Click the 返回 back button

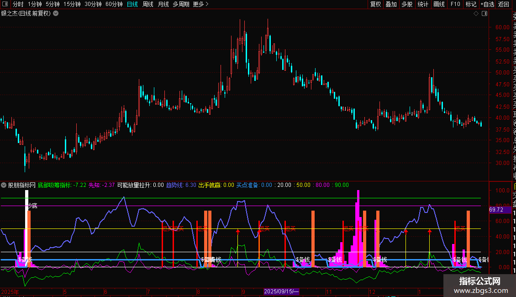pyautogui.click(x=504, y=5)
